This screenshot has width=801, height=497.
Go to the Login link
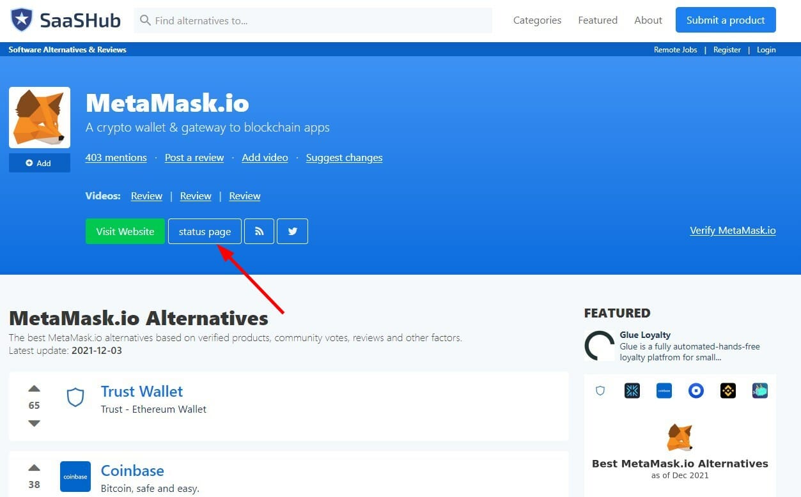(x=766, y=49)
